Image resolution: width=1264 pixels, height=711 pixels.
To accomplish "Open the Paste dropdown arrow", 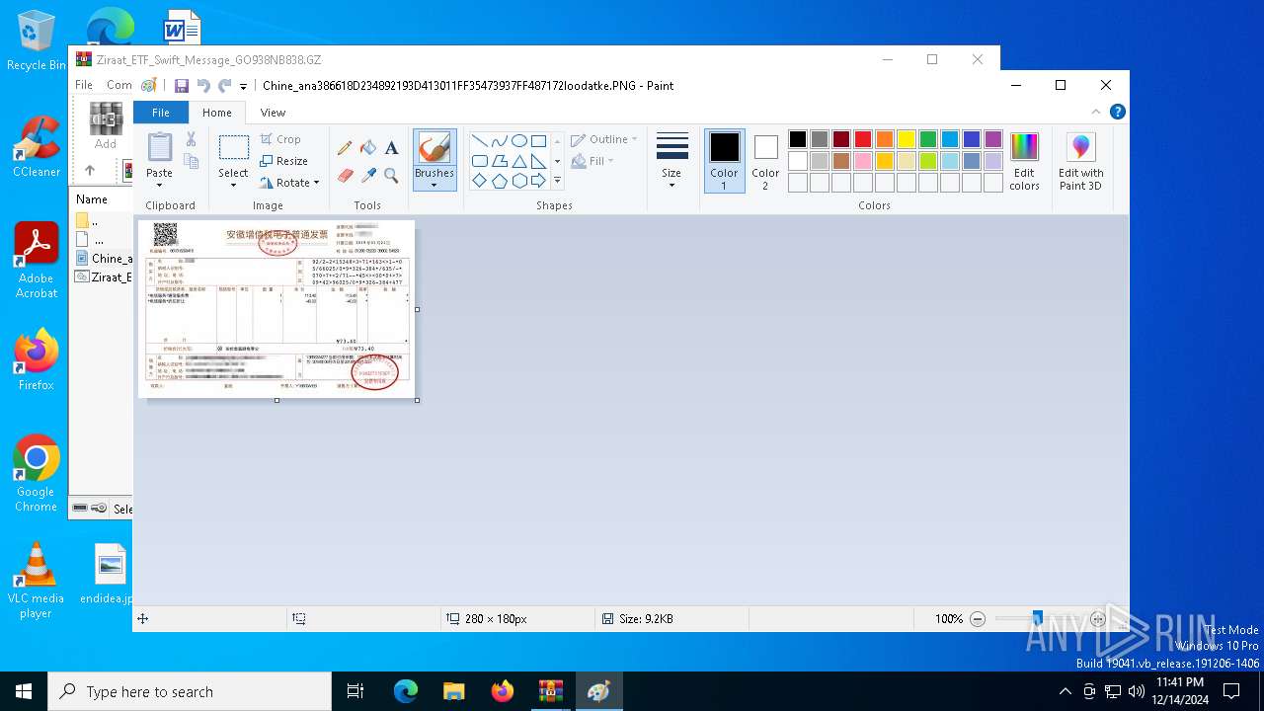I will [159, 185].
